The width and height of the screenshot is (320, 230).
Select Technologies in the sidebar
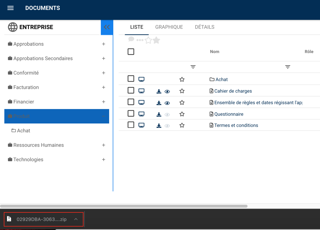tap(28, 160)
